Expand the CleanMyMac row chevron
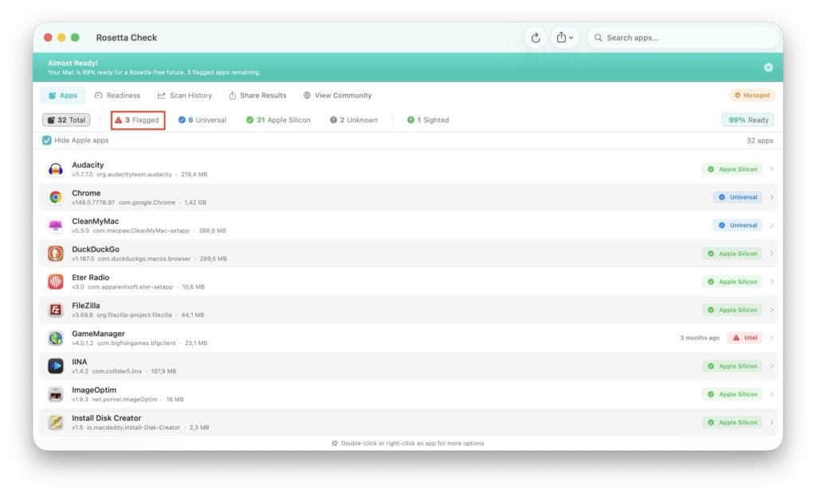 771,225
